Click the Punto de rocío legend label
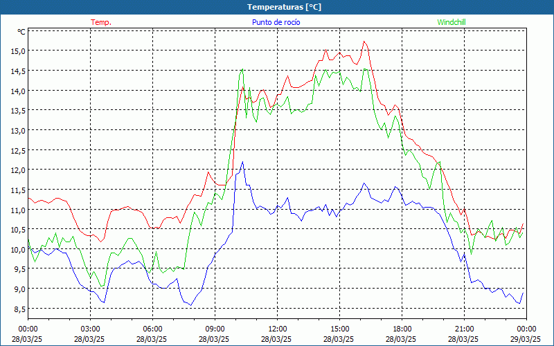This screenshot has height=346, width=554. [276, 22]
